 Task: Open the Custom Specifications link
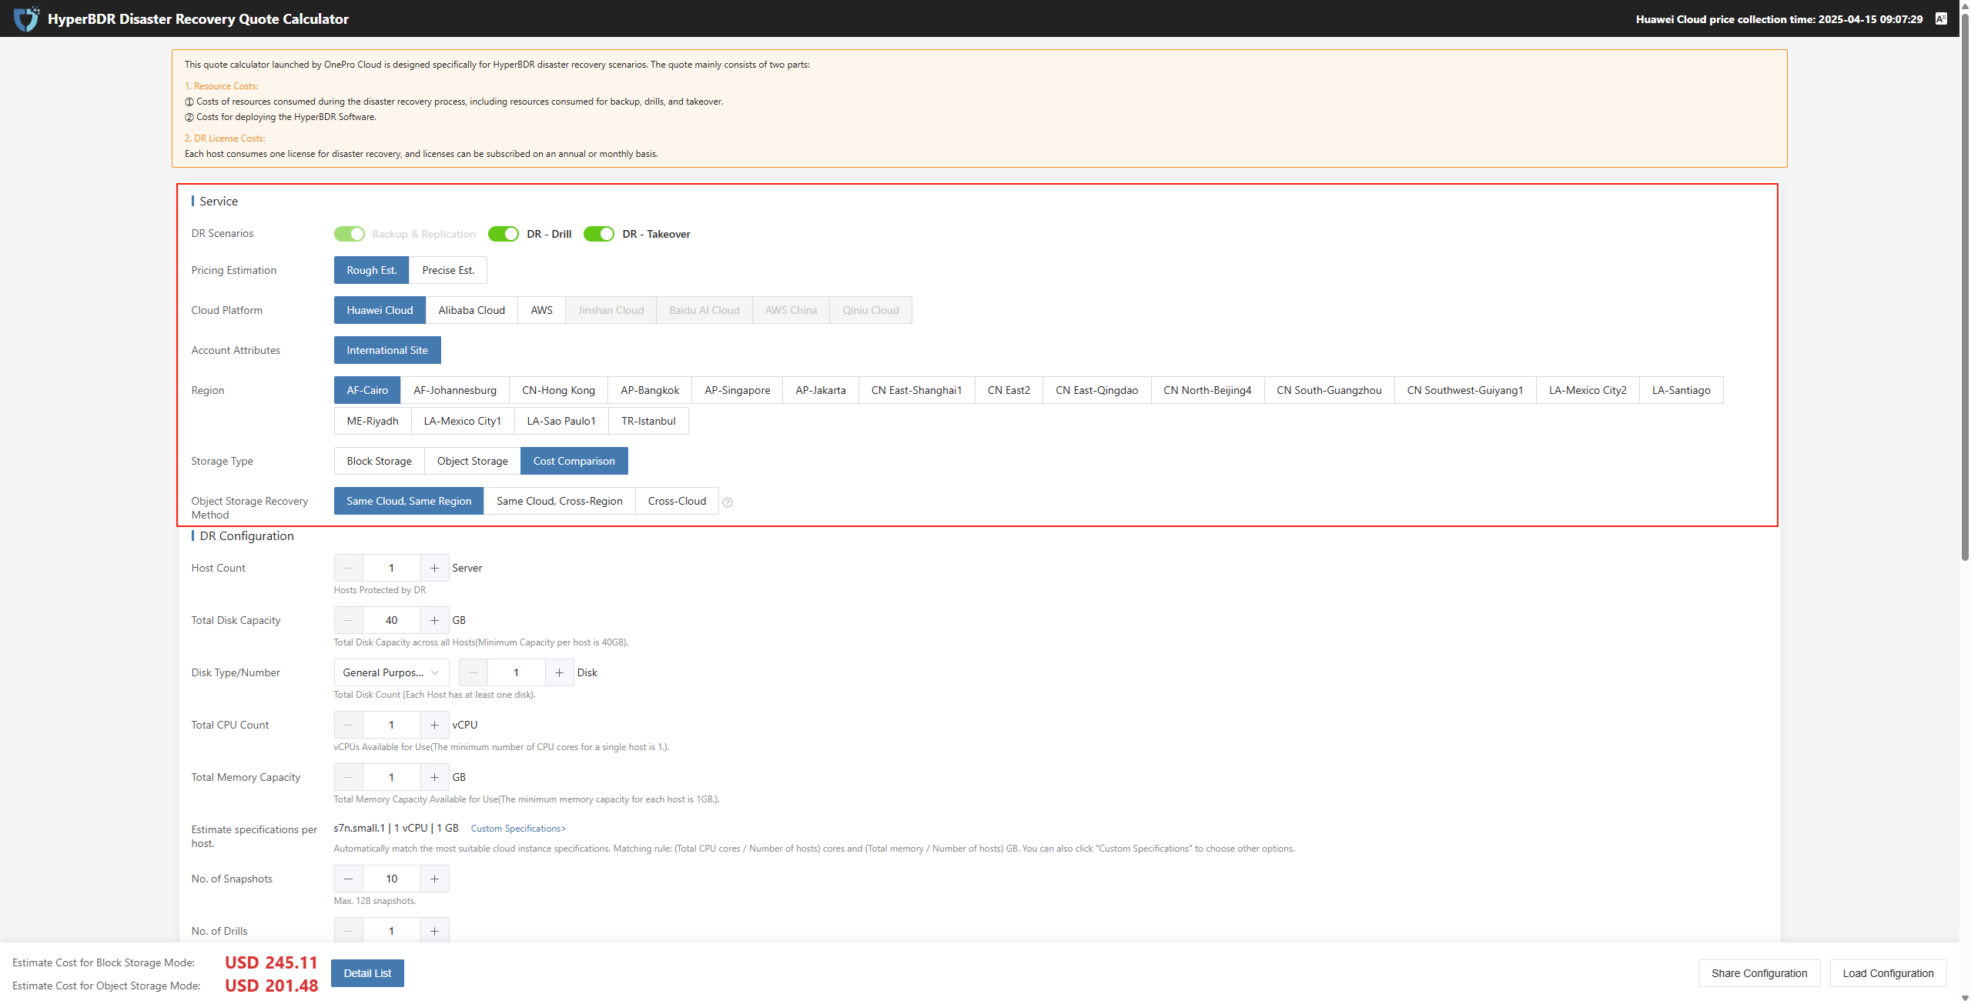[518, 829]
